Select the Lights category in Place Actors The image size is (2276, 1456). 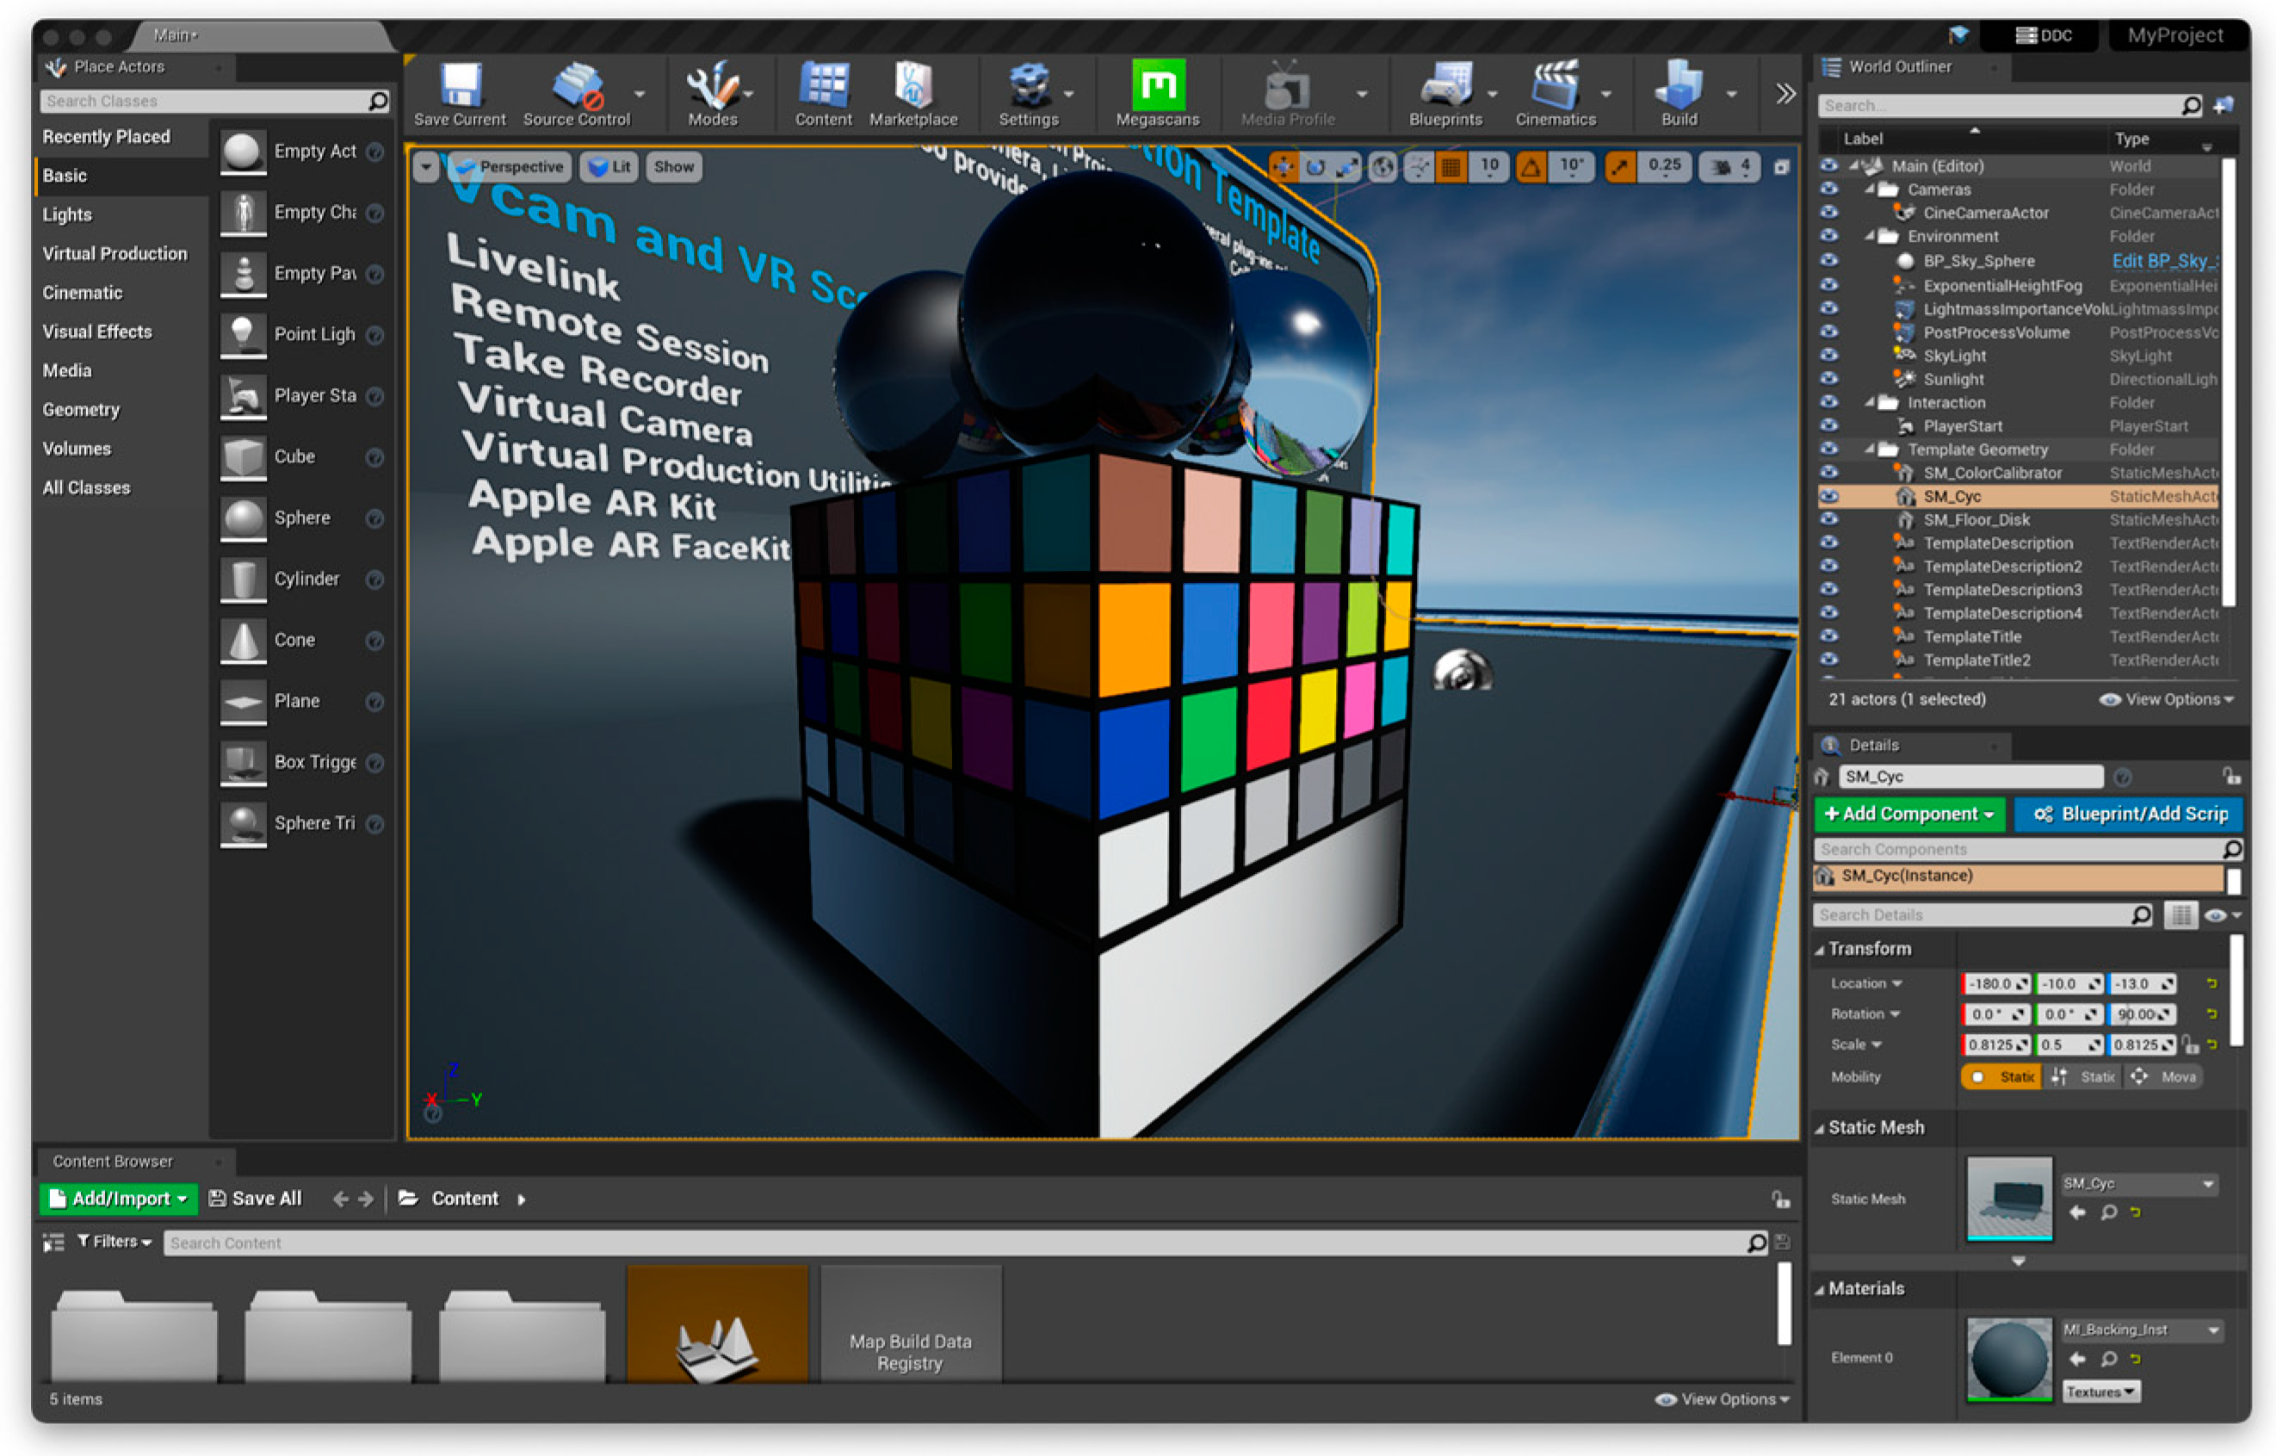tap(67, 214)
